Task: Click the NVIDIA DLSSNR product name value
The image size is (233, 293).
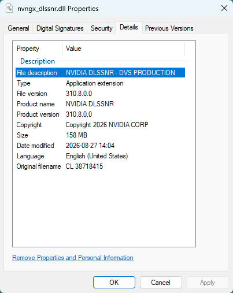Action: click(x=90, y=104)
